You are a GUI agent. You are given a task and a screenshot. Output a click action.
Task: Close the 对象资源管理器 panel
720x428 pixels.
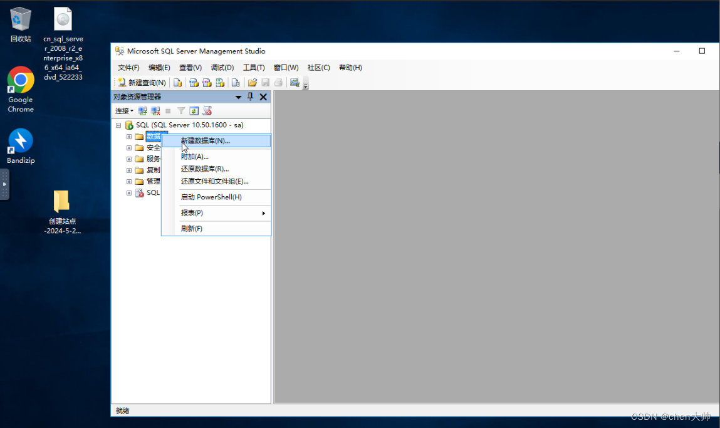click(263, 97)
